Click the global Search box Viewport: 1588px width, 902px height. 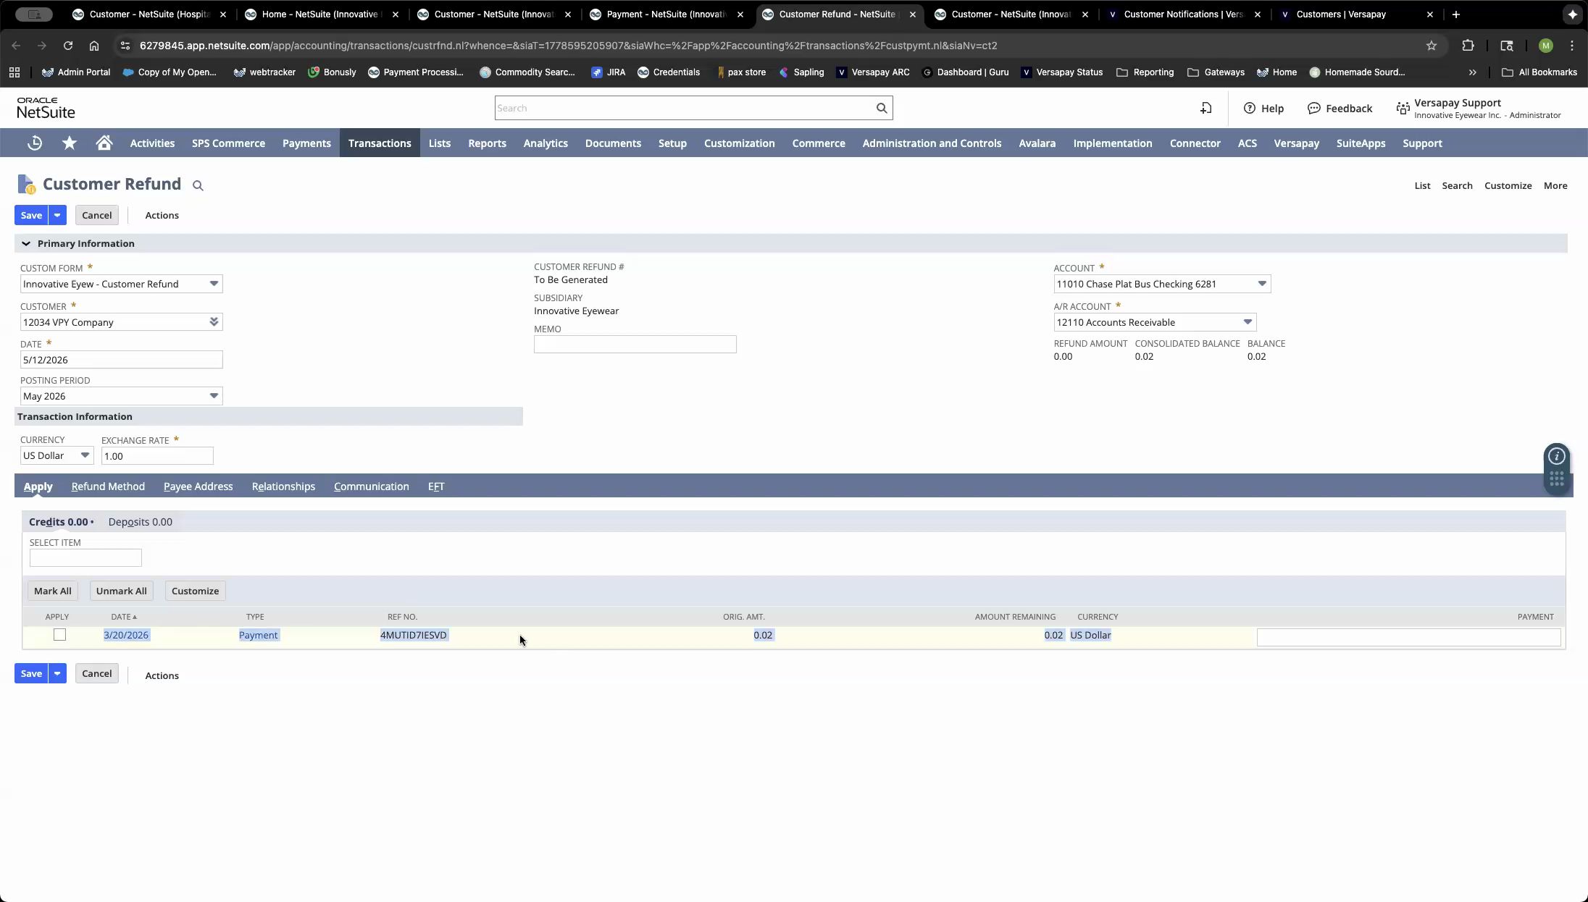coord(685,108)
